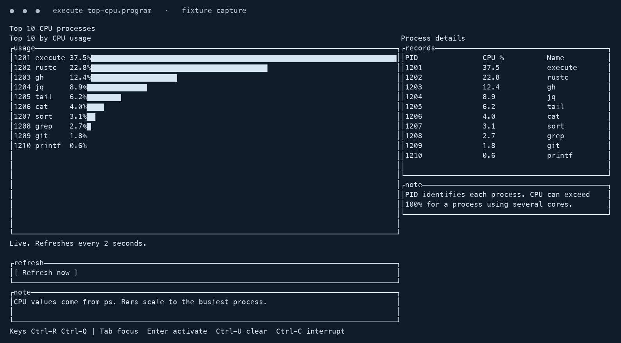Click 'execute top-cpu.program' in the title bar
This screenshot has height=343, width=621.
[102, 11]
